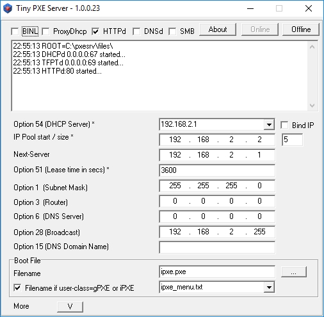Browse for boot file with ... button

(x=294, y=272)
